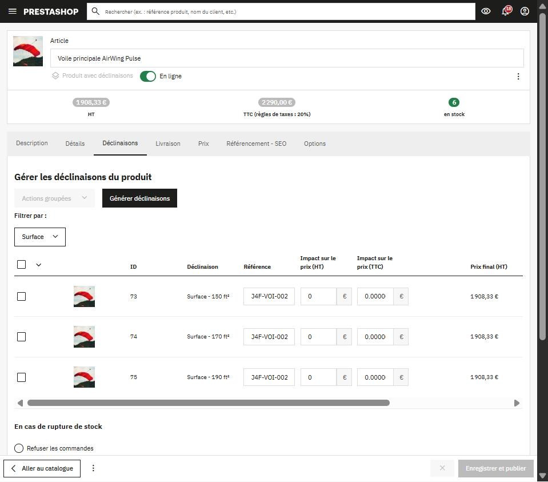Check the row for ID 75
548x482 pixels.
(x=21, y=377)
